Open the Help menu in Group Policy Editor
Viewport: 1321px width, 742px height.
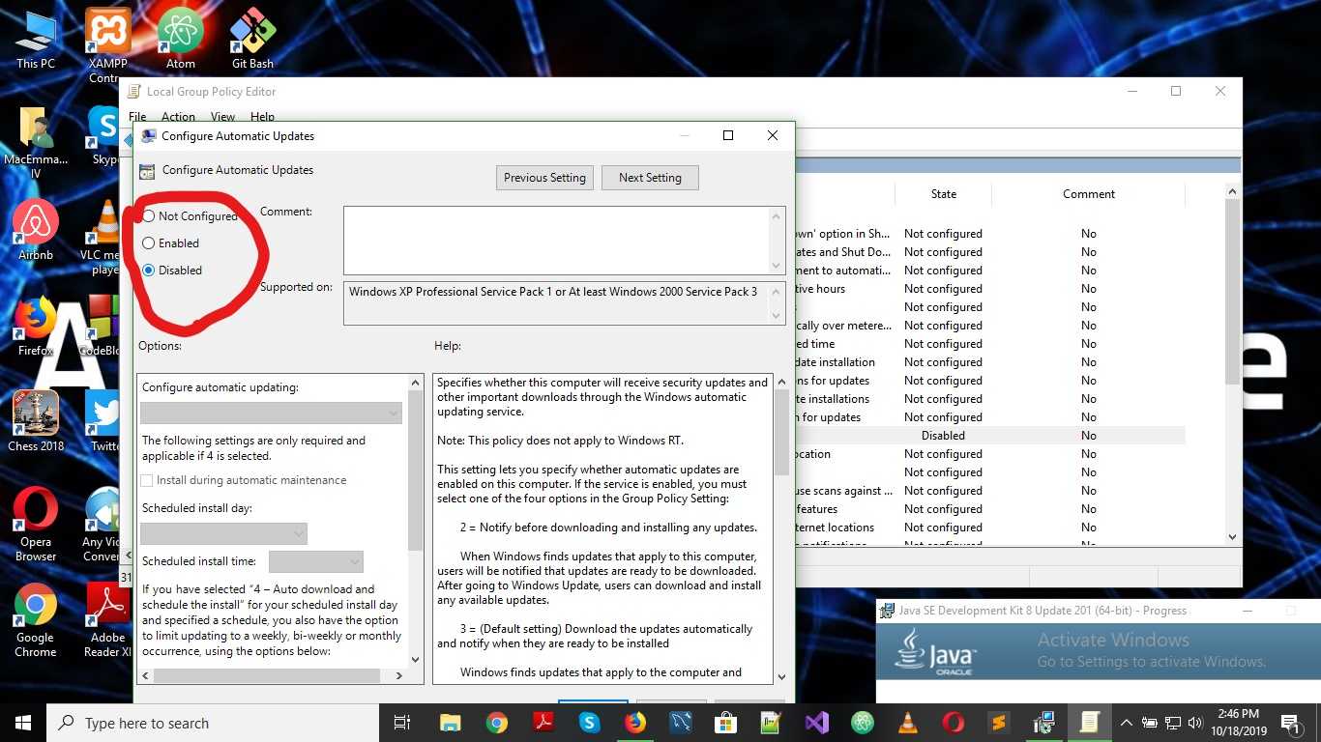(x=262, y=117)
